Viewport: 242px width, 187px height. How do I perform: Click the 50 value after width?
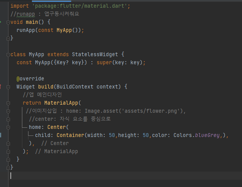112,135
